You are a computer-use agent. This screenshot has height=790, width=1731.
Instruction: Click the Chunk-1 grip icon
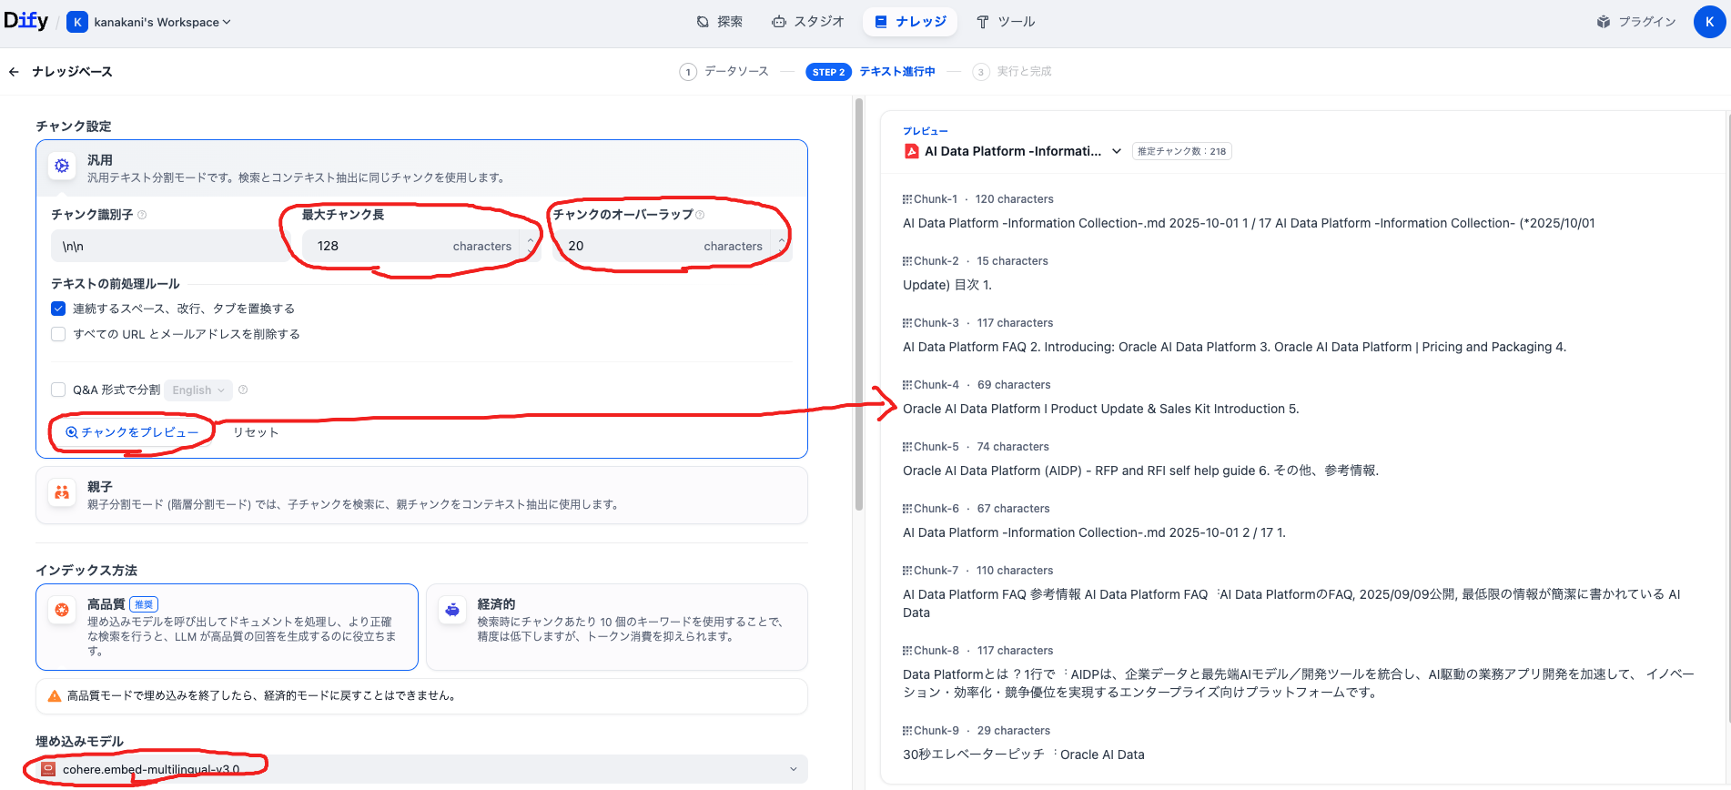pos(907,199)
